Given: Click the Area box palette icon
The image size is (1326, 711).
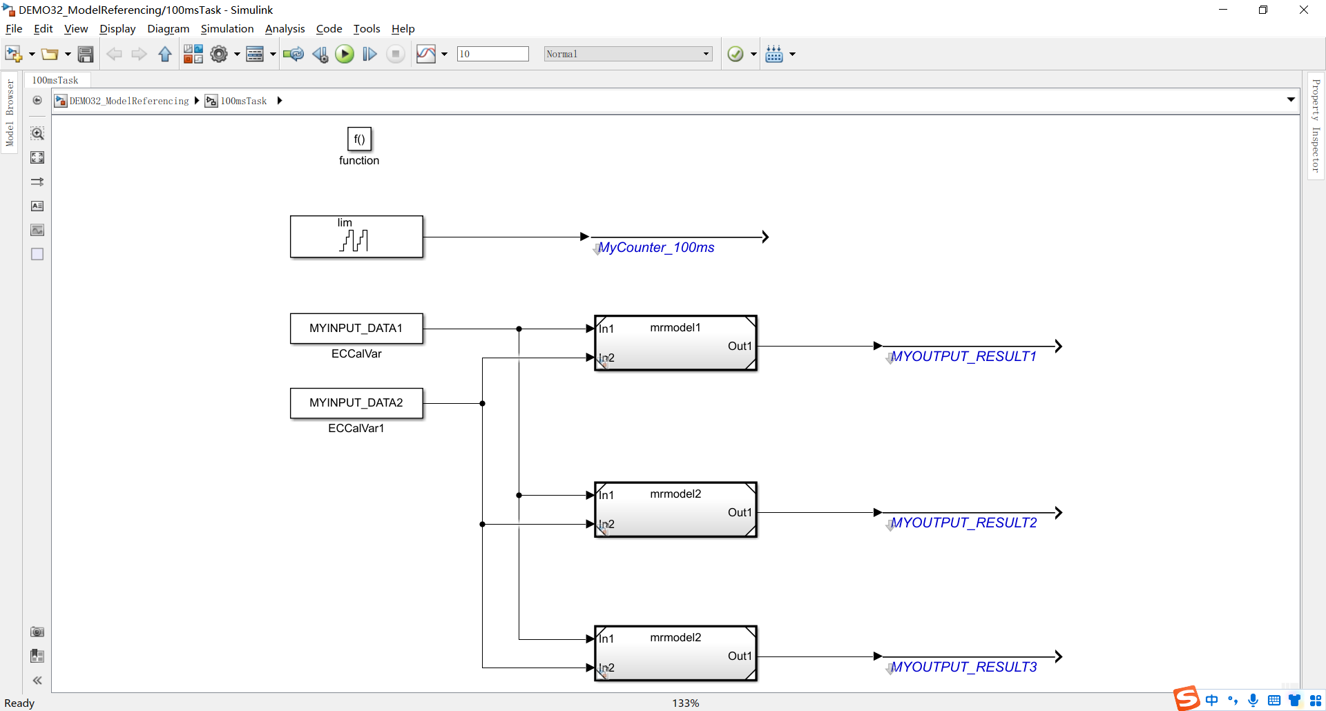Looking at the screenshot, I should [x=37, y=254].
